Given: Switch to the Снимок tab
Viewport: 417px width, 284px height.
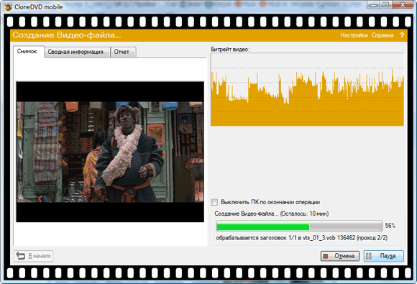Looking at the screenshot, I should pyautogui.click(x=27, y=51).
